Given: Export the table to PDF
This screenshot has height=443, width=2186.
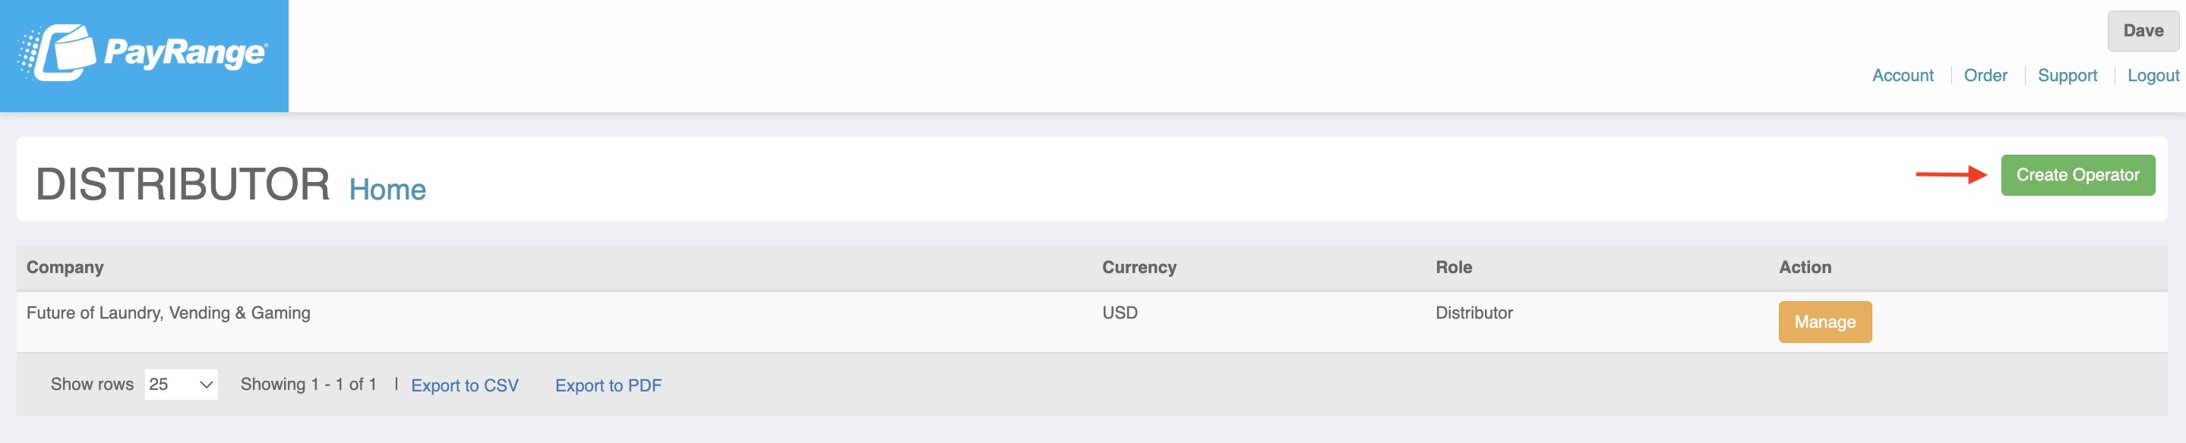Looking at the screenshot, I should (x=608, y=386).
